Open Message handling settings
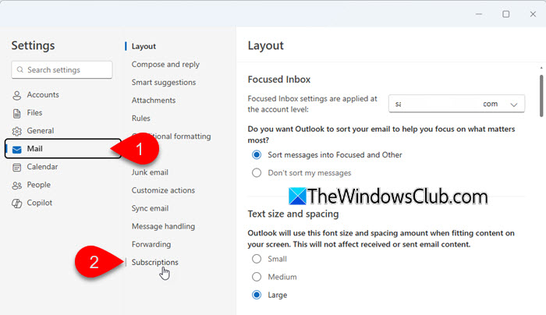 click(x=163, y=226)
